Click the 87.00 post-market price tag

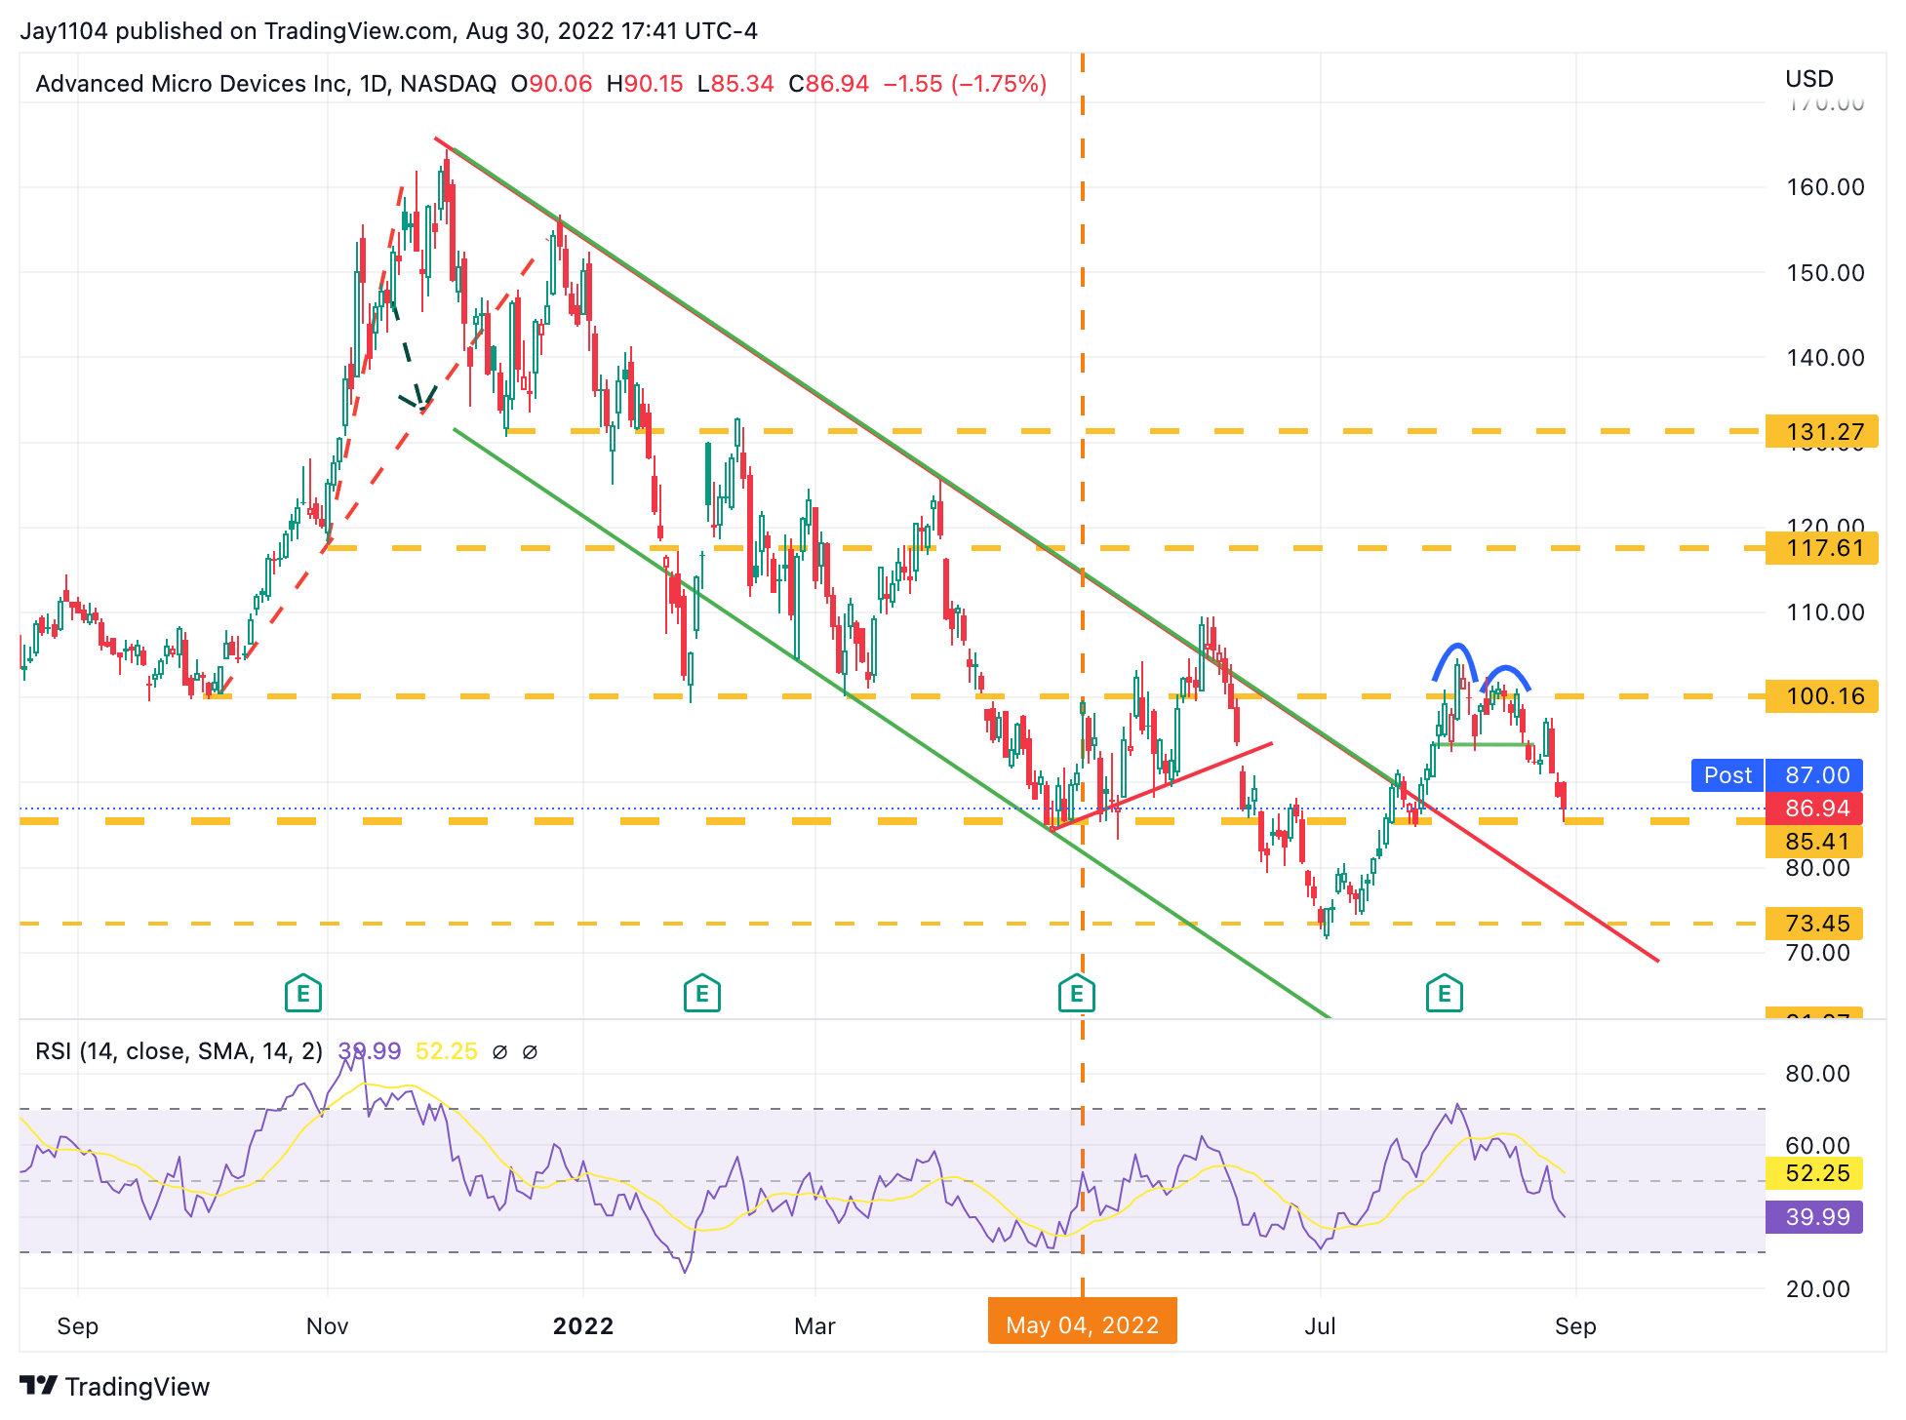(x=1815, y=775)
